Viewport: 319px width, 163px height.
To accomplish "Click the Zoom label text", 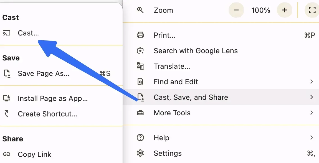I will tap(163, 10).
